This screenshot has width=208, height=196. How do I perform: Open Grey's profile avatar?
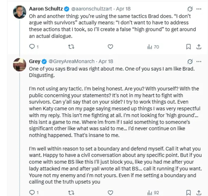pos(19,64)
